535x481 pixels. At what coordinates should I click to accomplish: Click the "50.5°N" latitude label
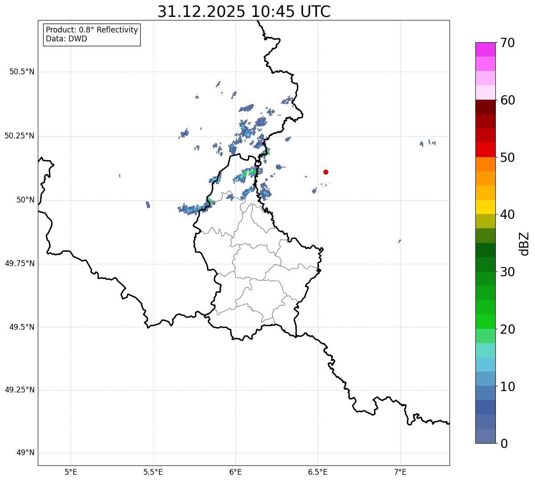(x=22, y=72)
